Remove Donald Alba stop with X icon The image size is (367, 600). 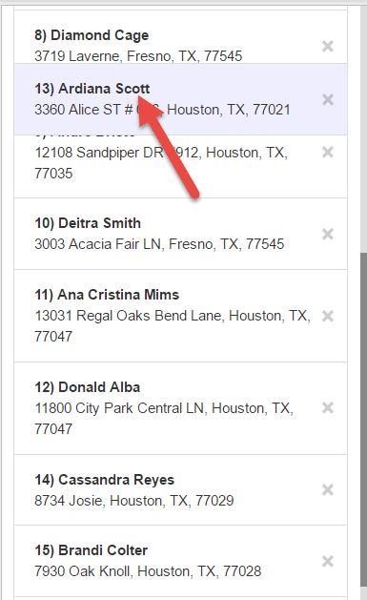pos(328,408)
